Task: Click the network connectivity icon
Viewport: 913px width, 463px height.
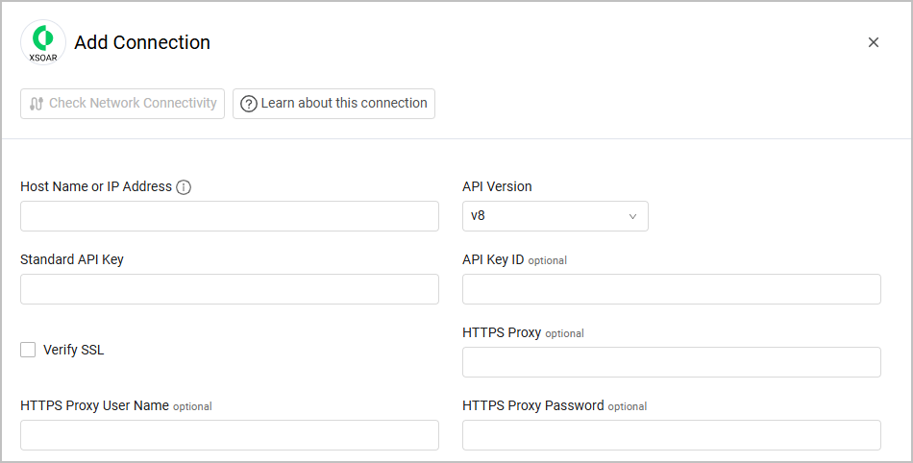Action: [x=37, y=104]
